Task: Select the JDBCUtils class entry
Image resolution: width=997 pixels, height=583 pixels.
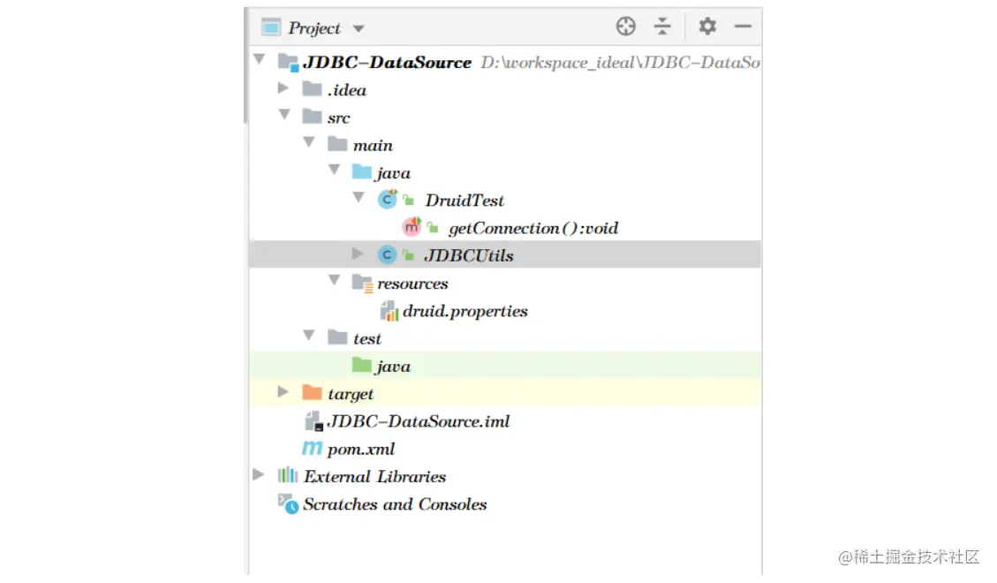Action: coord(469,255)
